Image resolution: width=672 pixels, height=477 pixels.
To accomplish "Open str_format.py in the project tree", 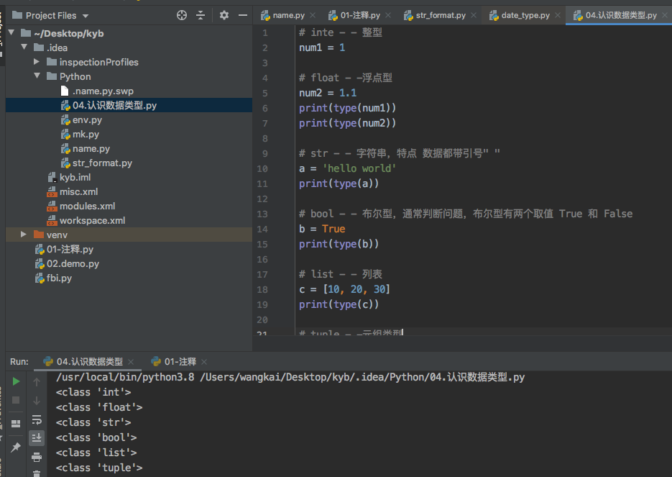I will coord(96,163).
